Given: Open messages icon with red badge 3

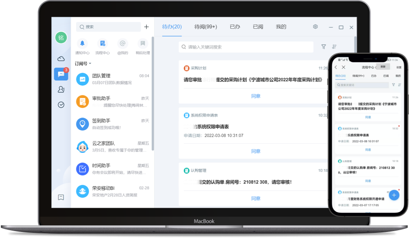Looking at the screenshot, I should pyautogui.click(x=61, y=74).
